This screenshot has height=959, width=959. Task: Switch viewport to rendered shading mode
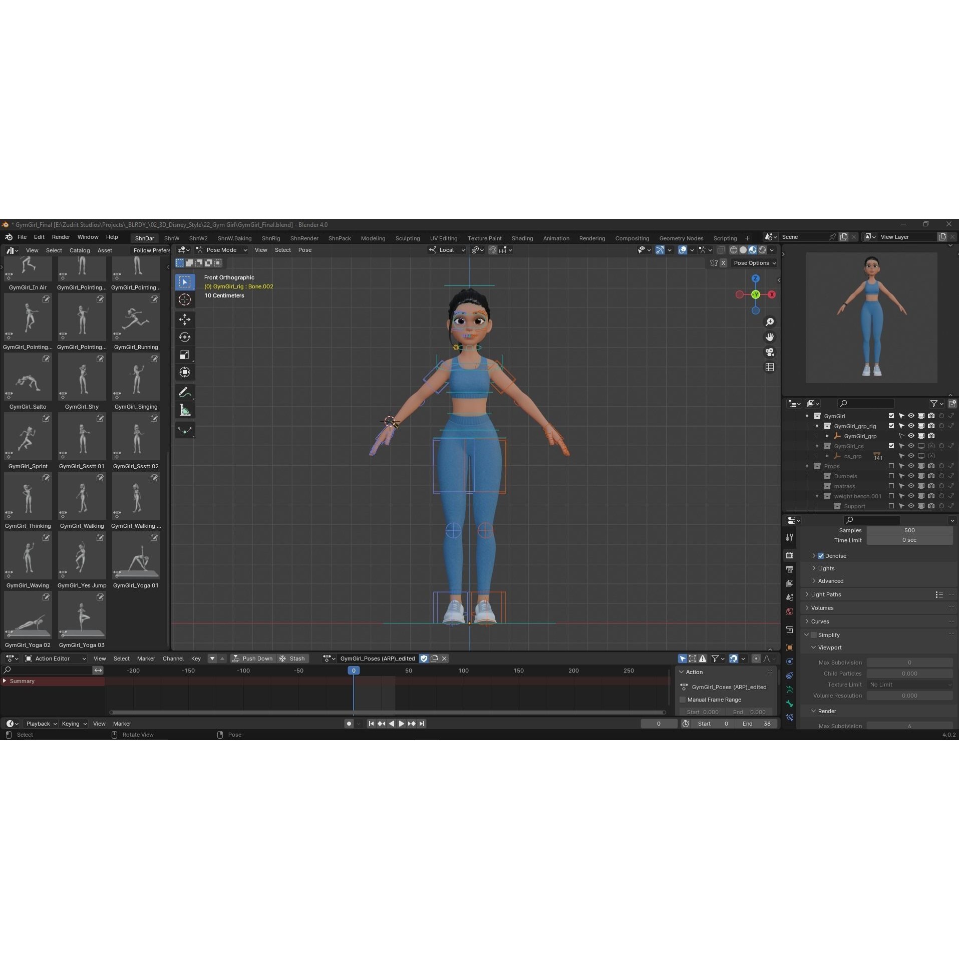tap(762, 250)
